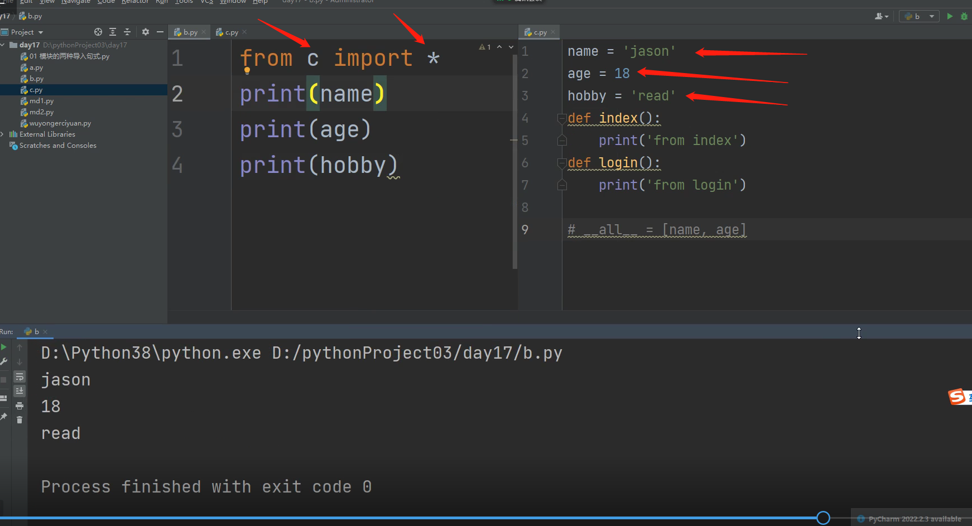
Task: Rerun b from the Run panel
Action: 4,347
